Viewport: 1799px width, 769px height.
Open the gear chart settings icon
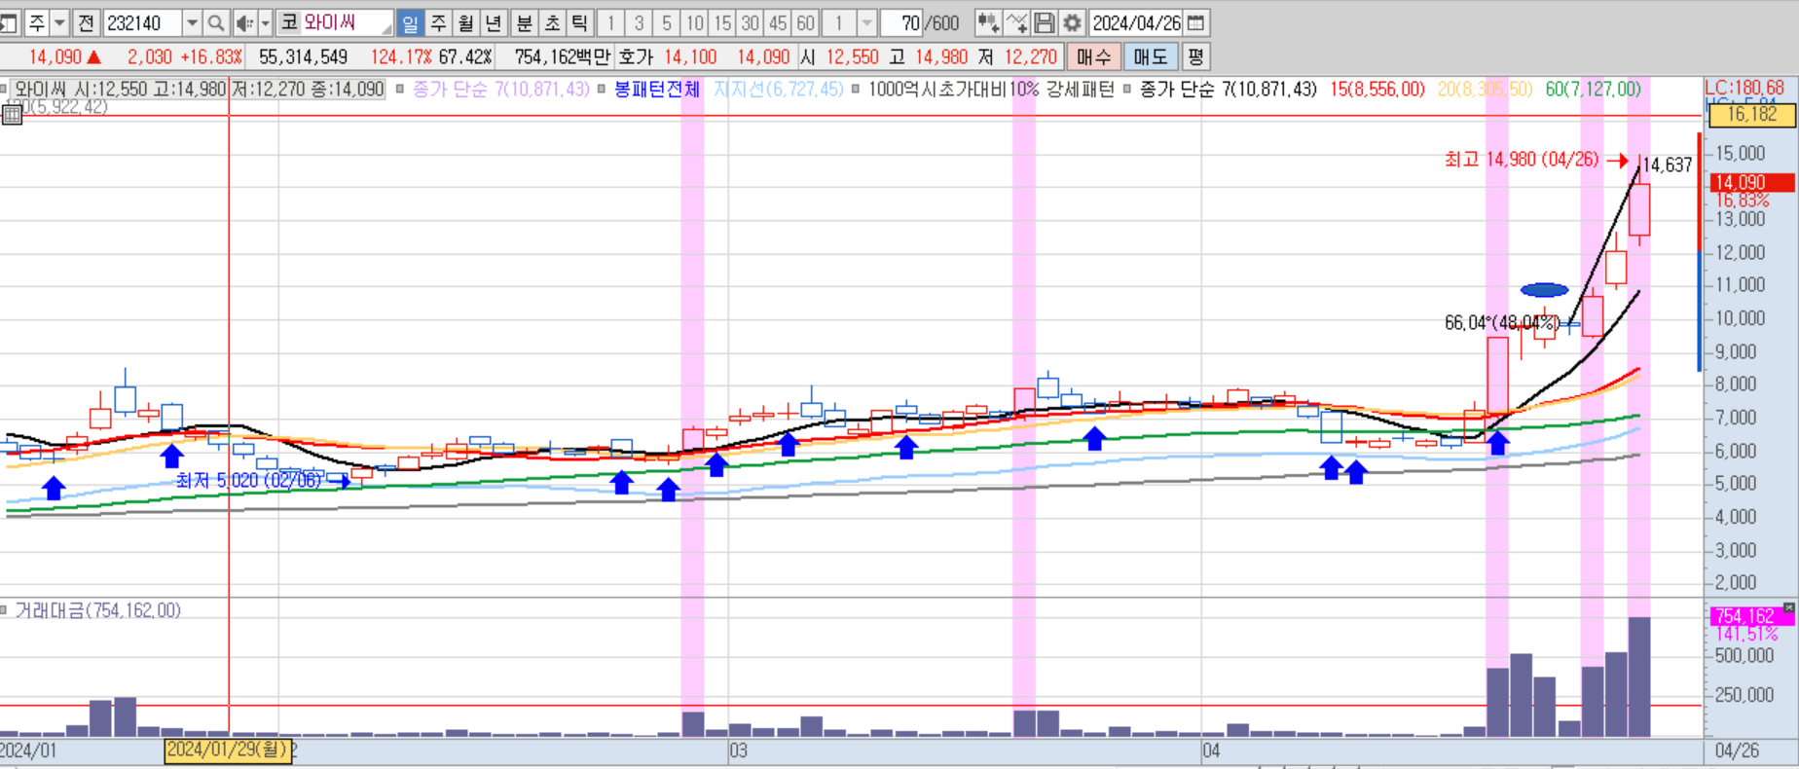(x=1072, y=22)
